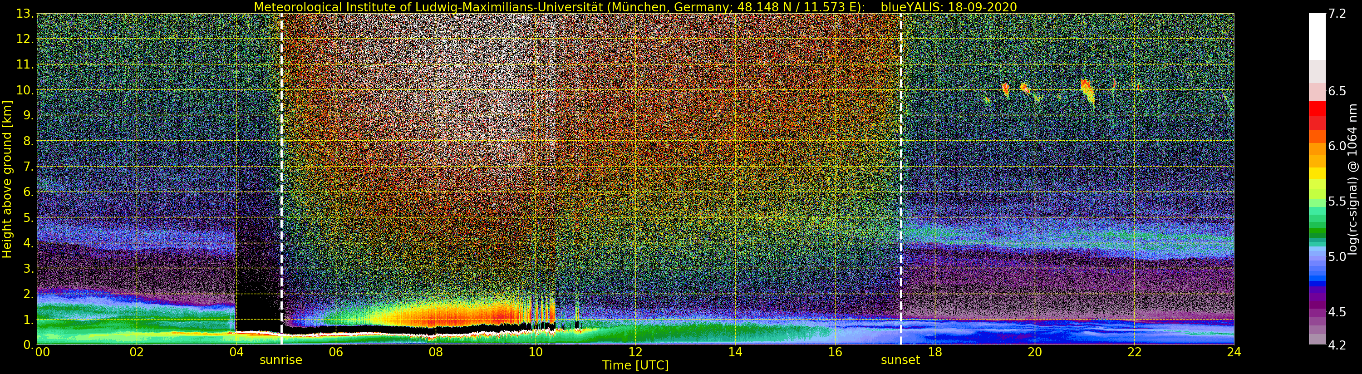Select the 'Height above ground [km]' axis label

click(x=7, y=179)
